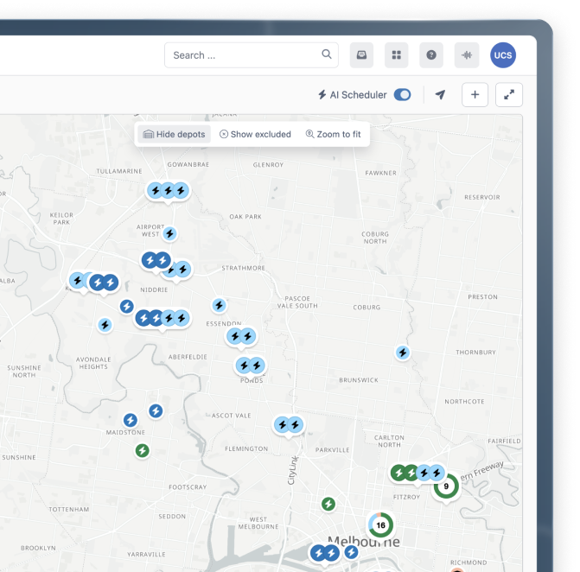Click the location arrow icon
The image size is (580, 572).
pos(440,95)
